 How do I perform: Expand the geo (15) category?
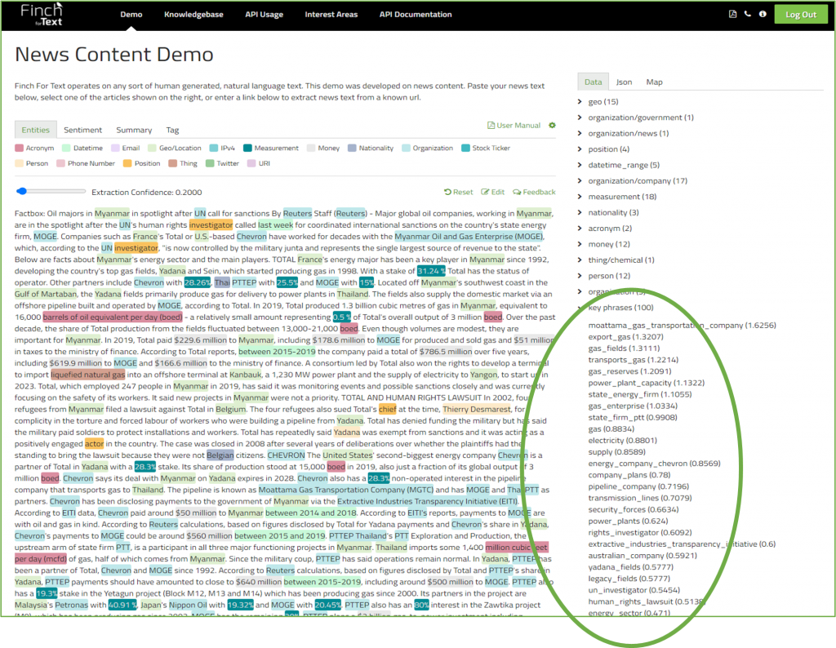[x=580, y=102]
